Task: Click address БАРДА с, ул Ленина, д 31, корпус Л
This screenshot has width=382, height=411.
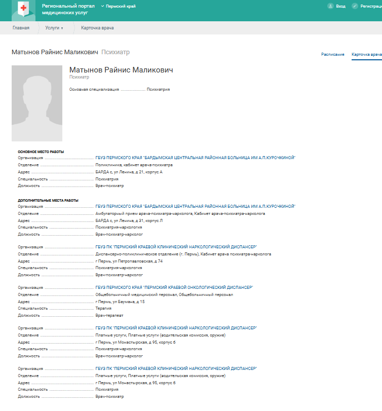Action: coord(129,220)
